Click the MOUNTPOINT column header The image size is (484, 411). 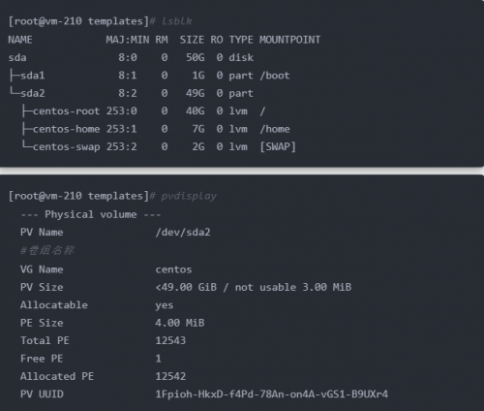pos(290,40)
